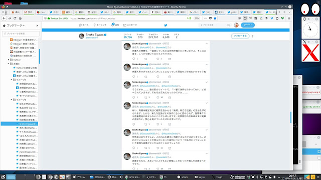
Task: Send by message the tweet starting はい、再審は
Action: tap(170, 124)
